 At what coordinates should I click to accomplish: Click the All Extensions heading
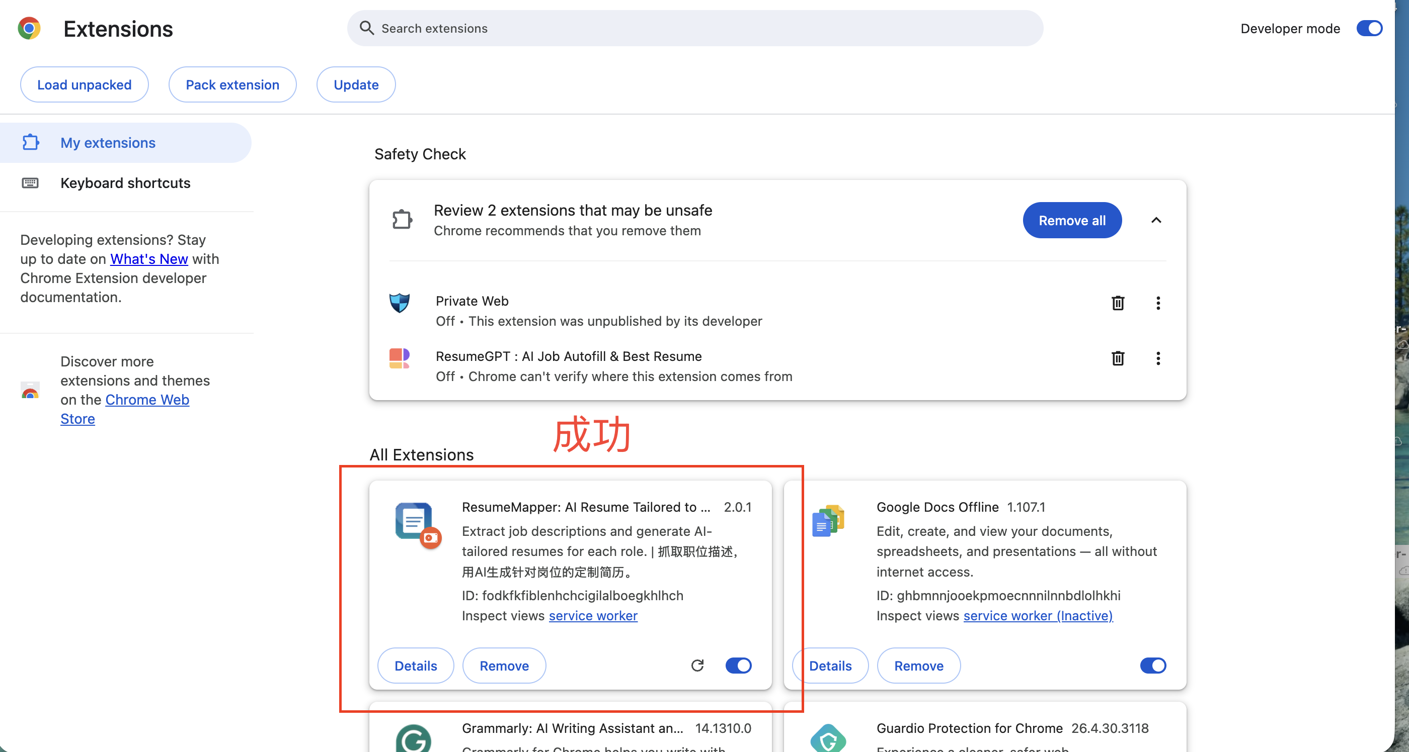point(421,455)
